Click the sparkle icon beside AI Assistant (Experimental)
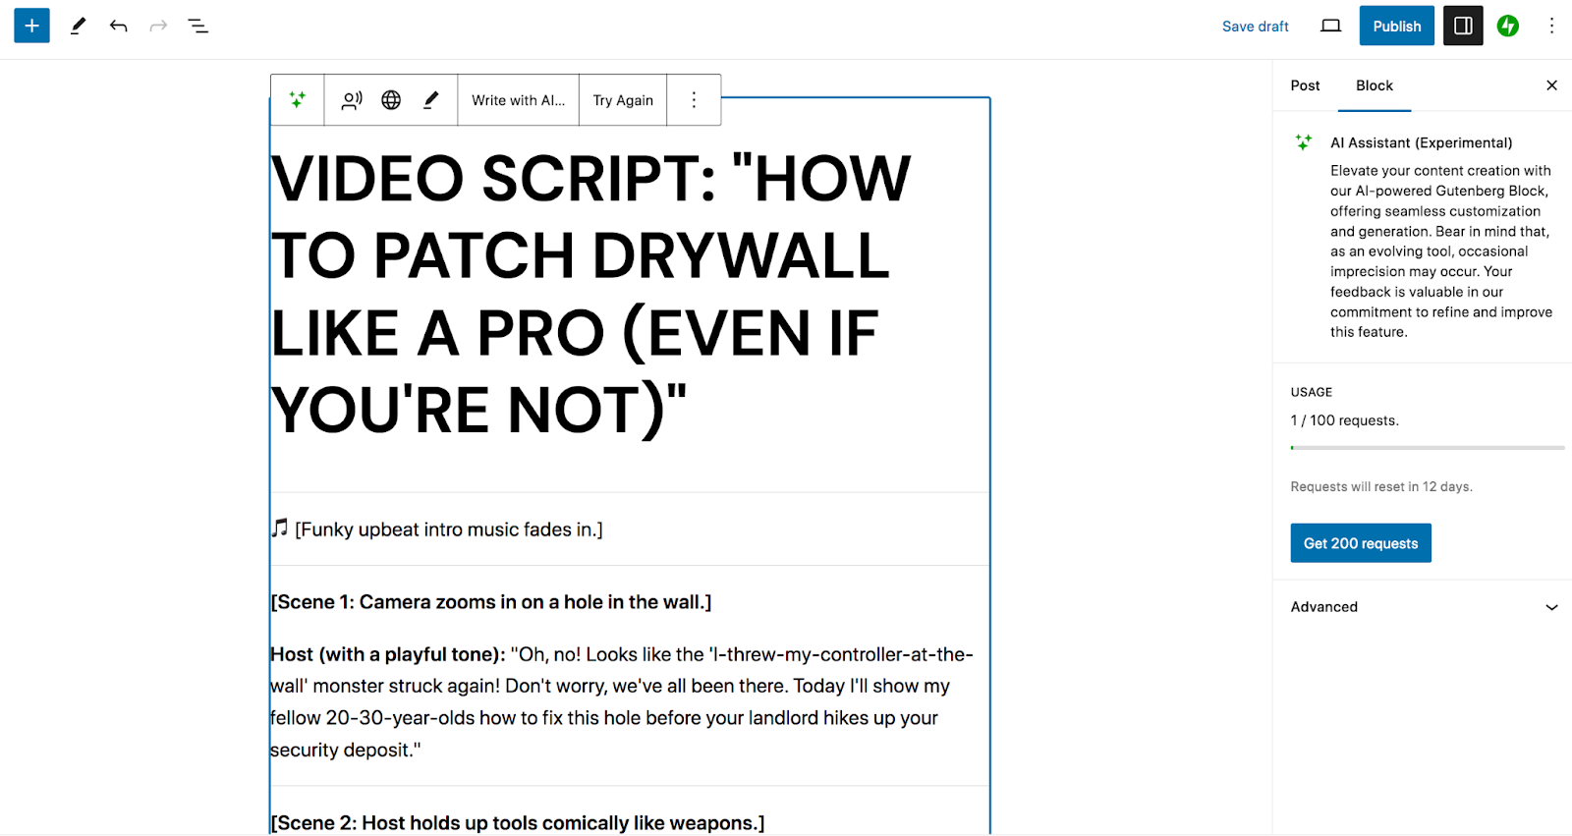The height and width of the screenshot is (836, 1572). point(1304,142)
